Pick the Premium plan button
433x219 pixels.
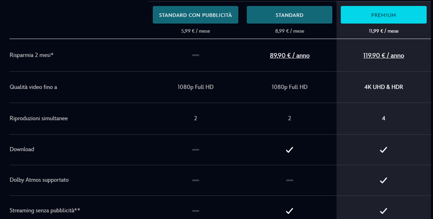[x=383, y=15]
